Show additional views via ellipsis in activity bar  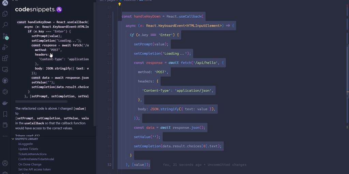pos(5,136)
